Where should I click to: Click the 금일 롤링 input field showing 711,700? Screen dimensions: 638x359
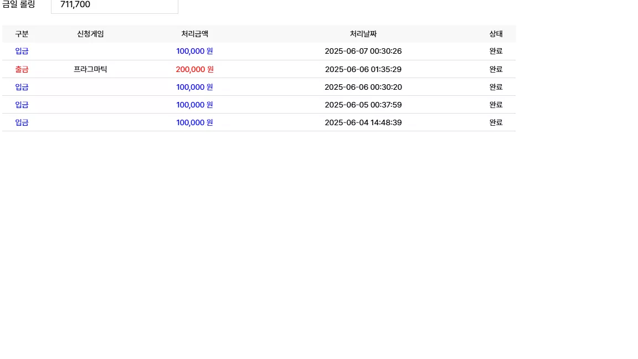coord(114,6)
